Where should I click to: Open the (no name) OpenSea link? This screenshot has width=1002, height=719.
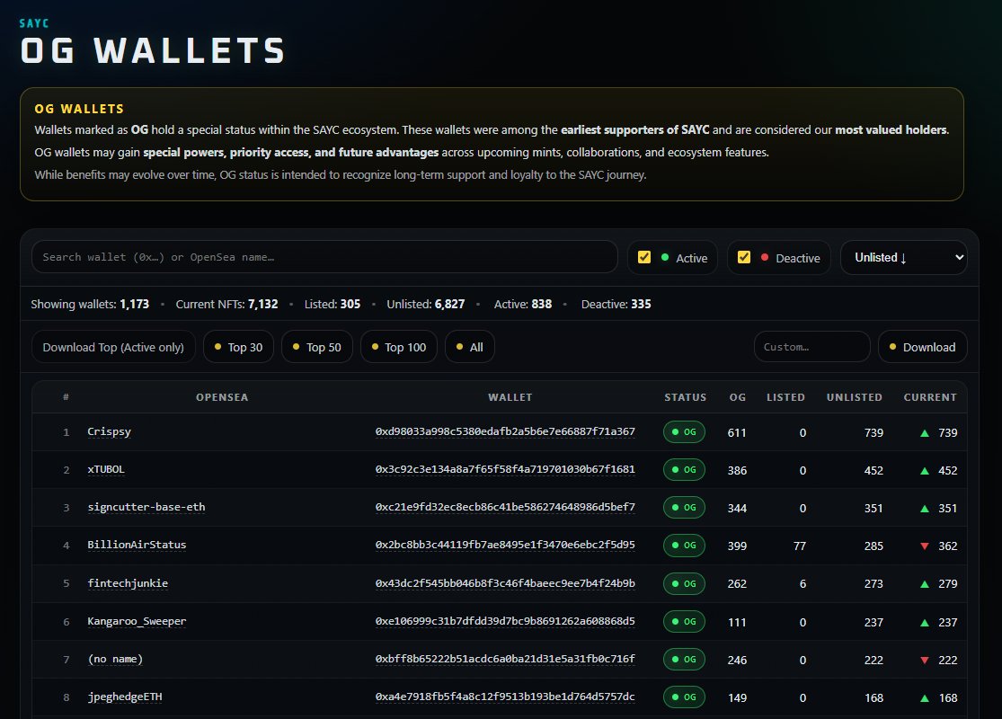(x=115, y=659)
